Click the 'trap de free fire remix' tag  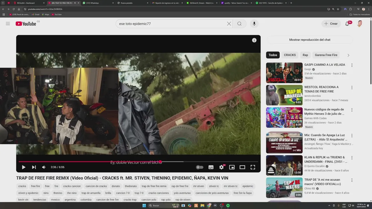point(154,186)
